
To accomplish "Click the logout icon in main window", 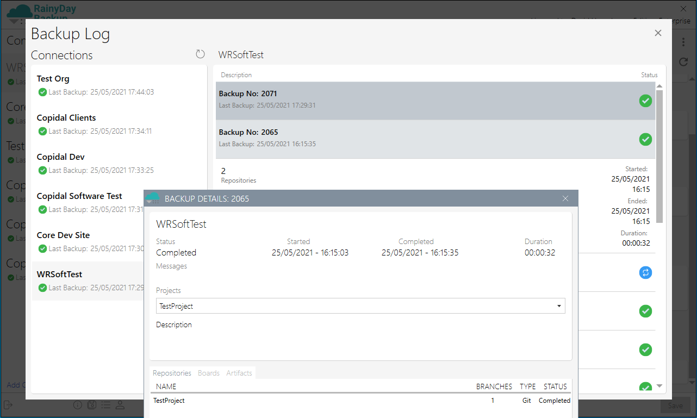I will point(8,404).
